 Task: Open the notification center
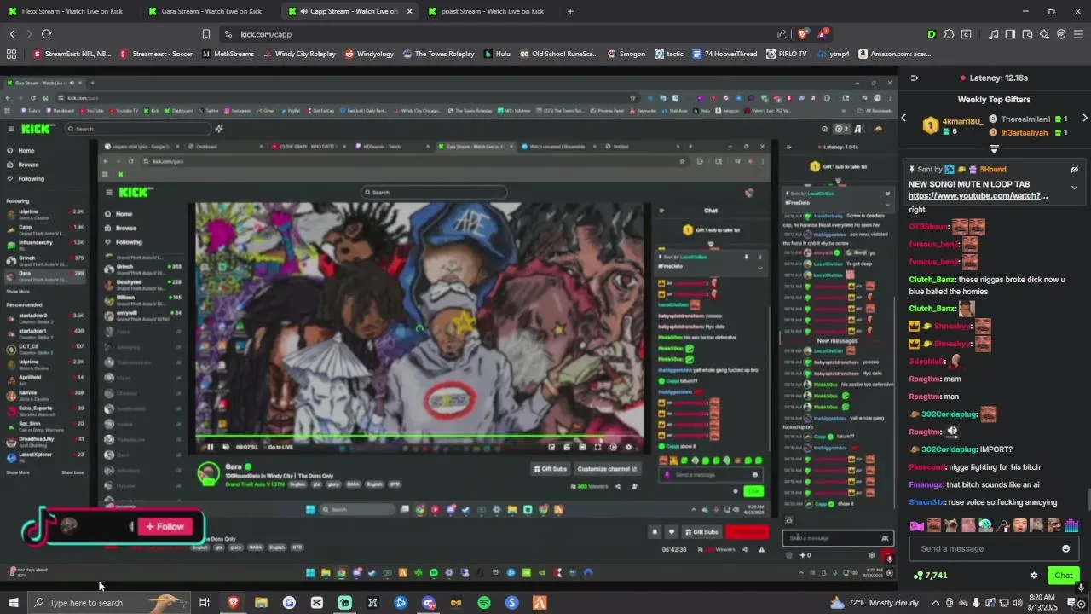pyautogui.click(x=1071, y=603)
